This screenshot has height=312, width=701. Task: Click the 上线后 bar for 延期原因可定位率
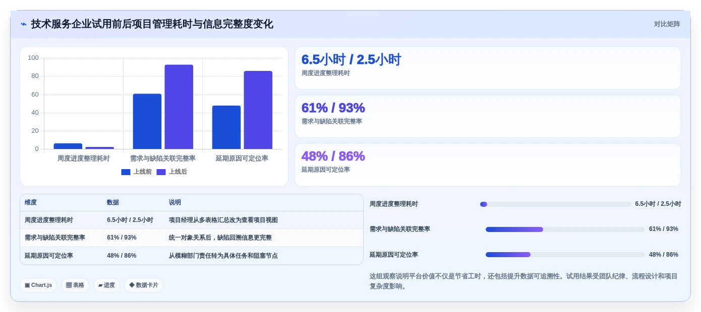point(258,110)
